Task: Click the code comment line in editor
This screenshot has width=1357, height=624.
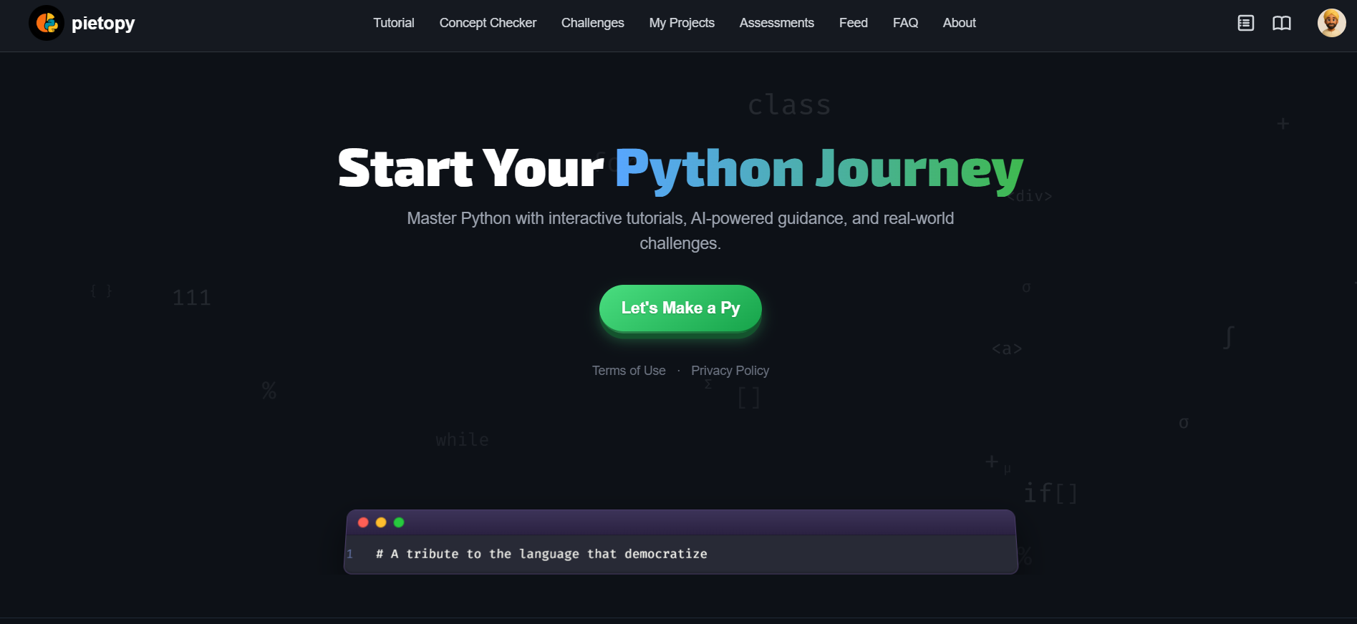Action: 541,554
